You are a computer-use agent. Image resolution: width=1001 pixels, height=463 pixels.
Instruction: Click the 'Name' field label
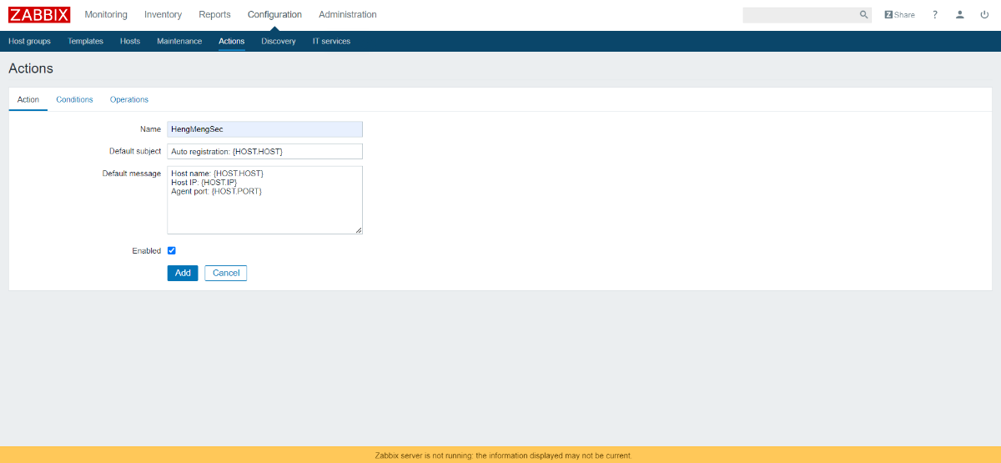point(151,129)
